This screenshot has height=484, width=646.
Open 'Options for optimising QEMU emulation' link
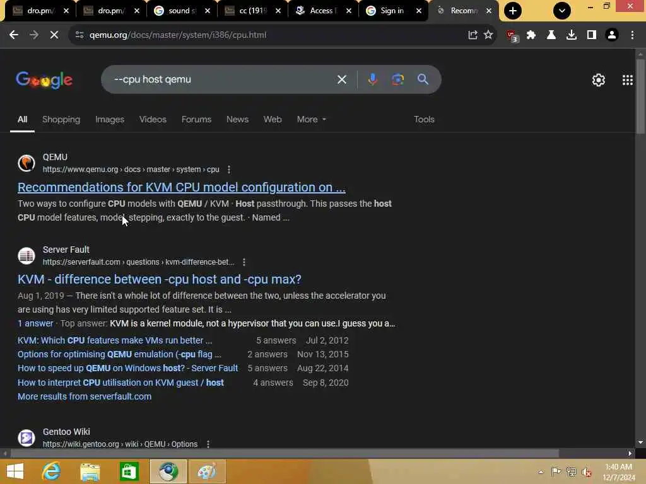tap(119, 354)
